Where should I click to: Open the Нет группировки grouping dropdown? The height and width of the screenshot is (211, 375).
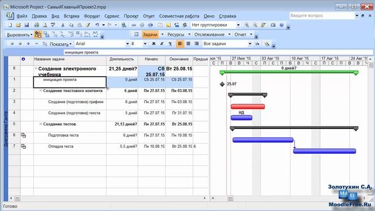pyautogui.click(x=238, y=25)
